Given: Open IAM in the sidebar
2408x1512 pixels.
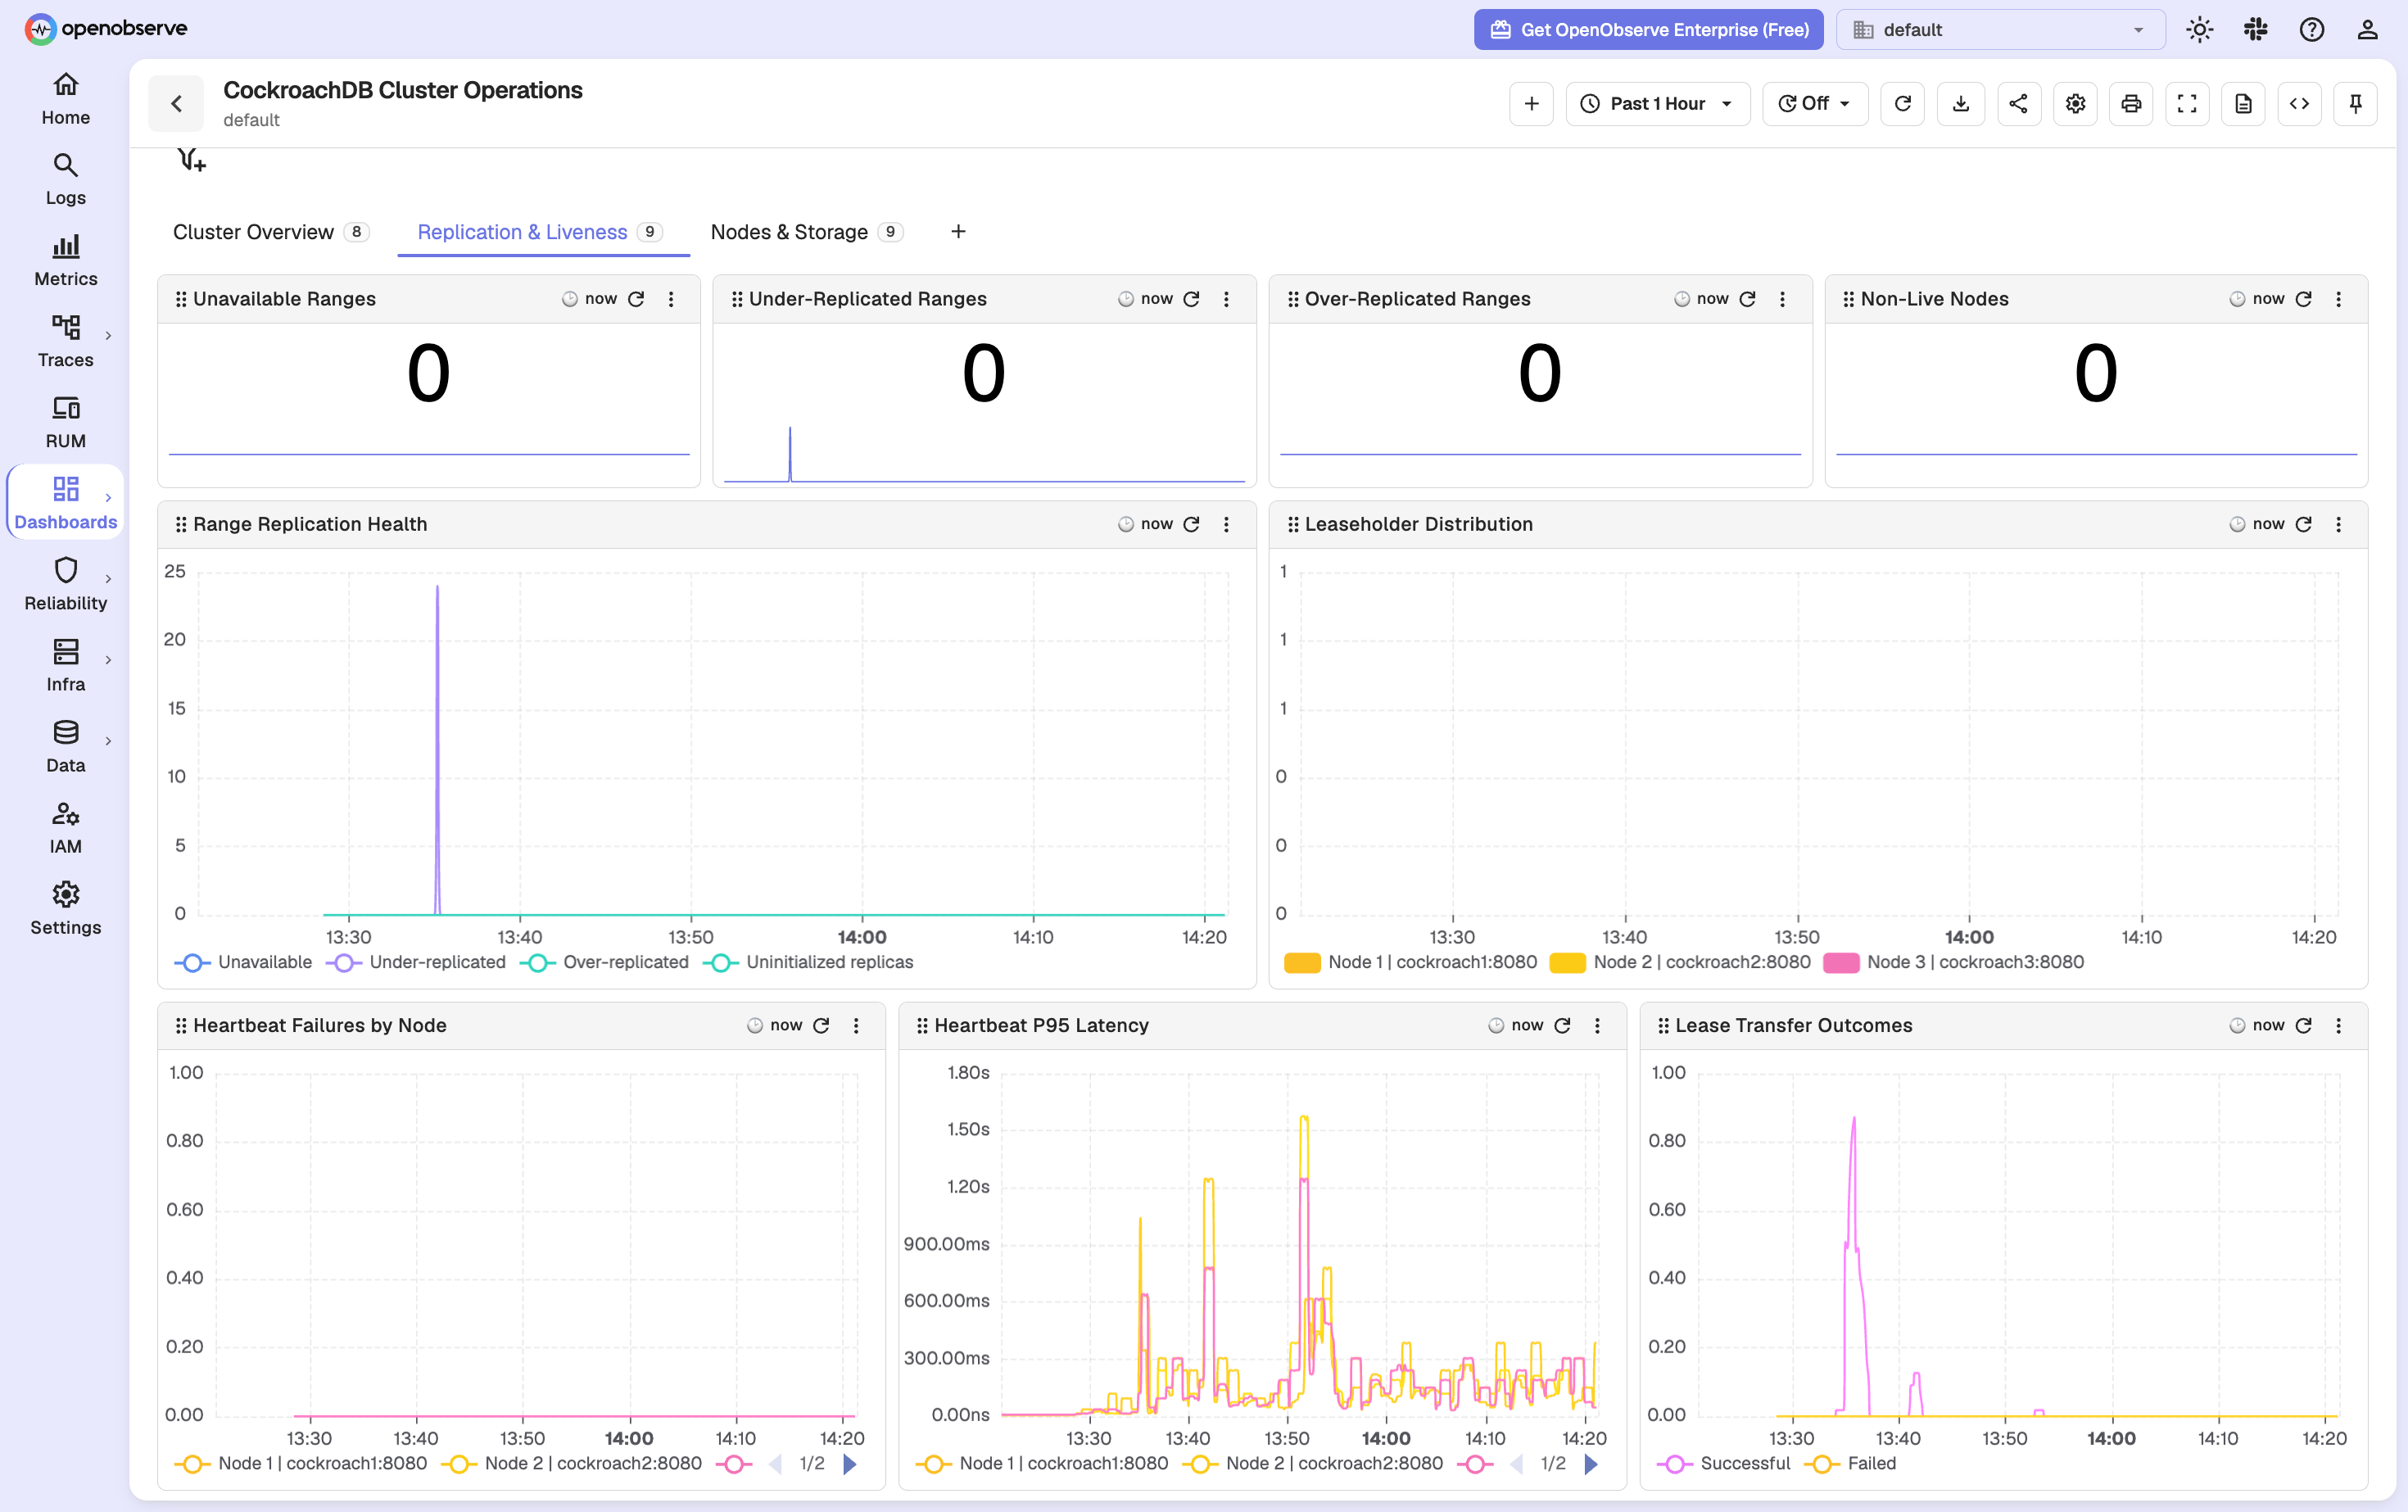Looking at the screenshot, I should click(66, 828).
